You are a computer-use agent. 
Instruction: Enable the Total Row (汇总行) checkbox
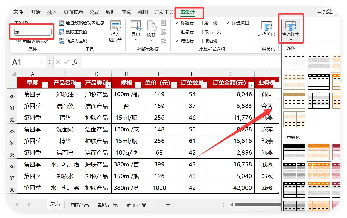pos(177,32)
